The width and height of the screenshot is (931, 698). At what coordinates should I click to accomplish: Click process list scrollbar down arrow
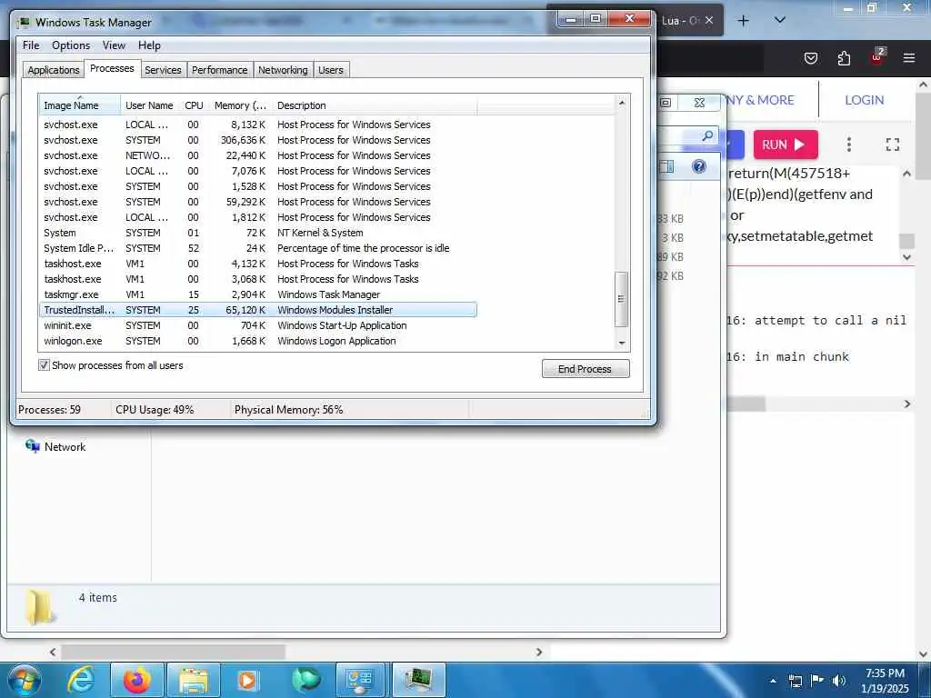(x=622, y=343)
